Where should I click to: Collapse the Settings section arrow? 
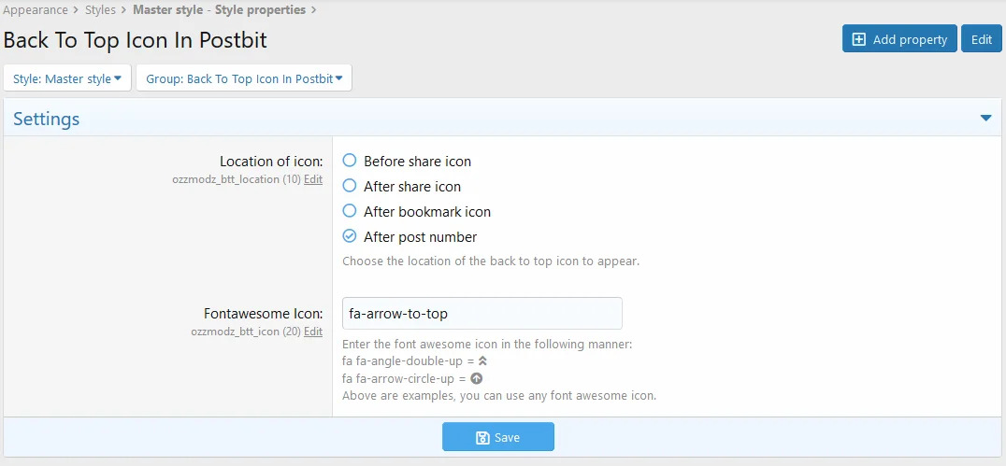coord(985,119)
